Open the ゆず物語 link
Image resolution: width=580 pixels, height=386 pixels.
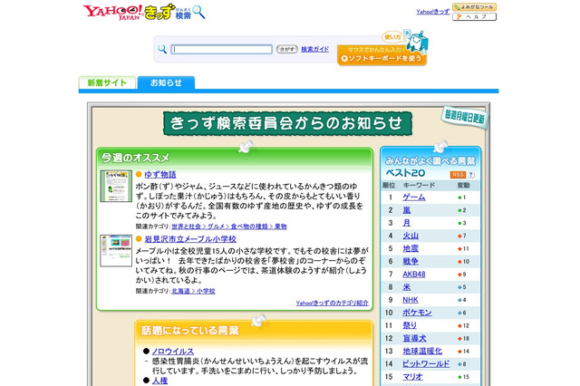160,175
